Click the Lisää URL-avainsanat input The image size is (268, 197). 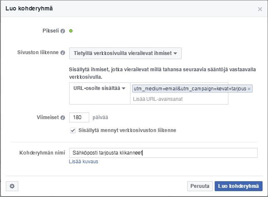(179, 99)
